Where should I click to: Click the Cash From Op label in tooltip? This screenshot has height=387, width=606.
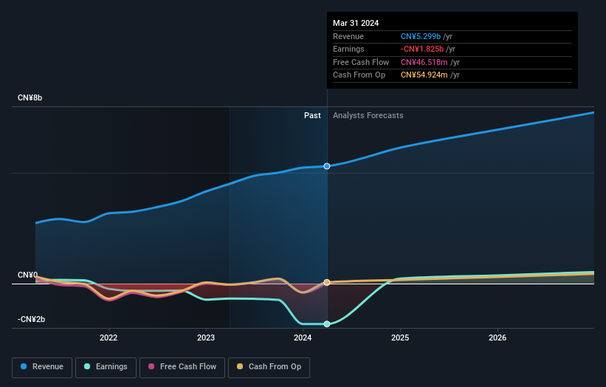pyautogui.click(x=359, y=75)
